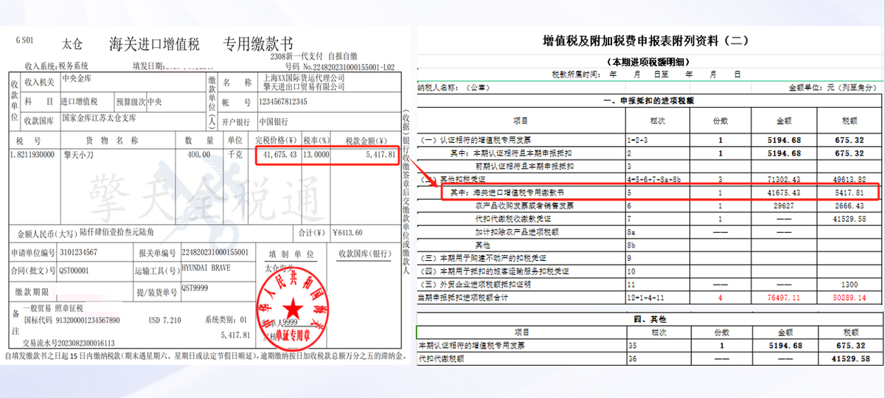The height and width of the screenshot is (398, 885).
Task: Click the unit cell '千克'
Action: pyautogui.click(x=235, y=156)
